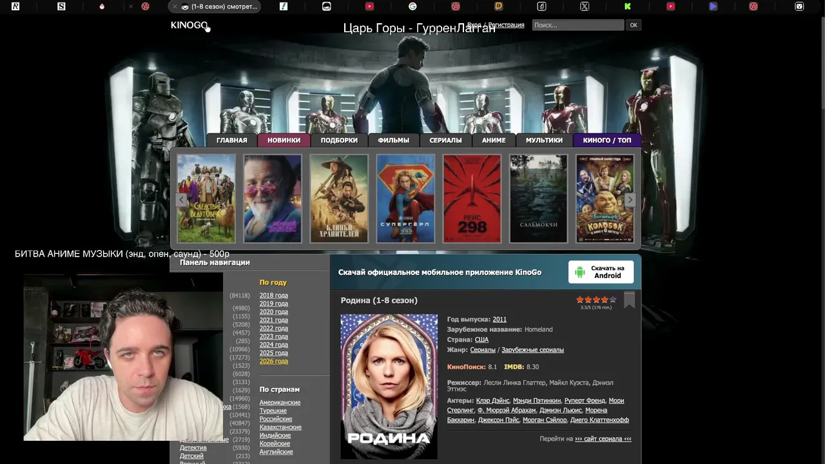The width and height of the screenshot is (825, 464).
Task: Open actor Мэнди Пэтинкин link
Action: [537, 400]
